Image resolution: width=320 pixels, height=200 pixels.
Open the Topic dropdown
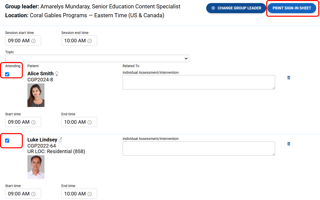[97, 58]
